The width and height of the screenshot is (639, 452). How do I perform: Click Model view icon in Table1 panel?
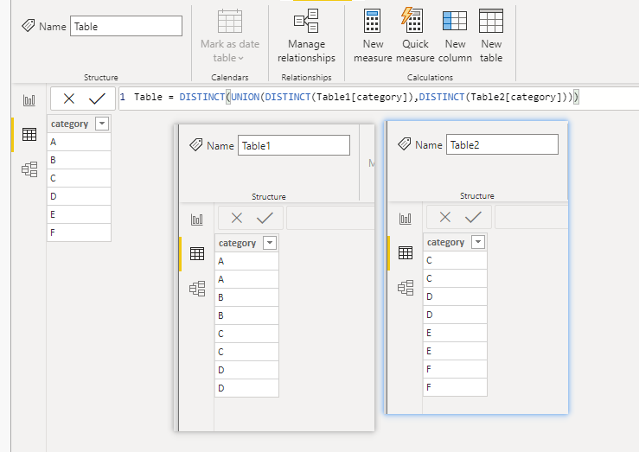point(197,289)
